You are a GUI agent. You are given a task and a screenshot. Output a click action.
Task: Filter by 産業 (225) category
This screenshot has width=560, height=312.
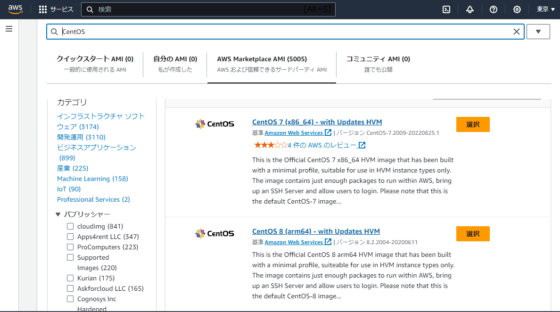(x=73, y=168)
